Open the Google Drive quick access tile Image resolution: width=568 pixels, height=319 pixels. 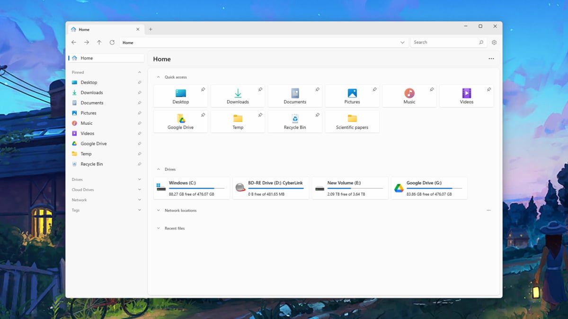point(180,121)
